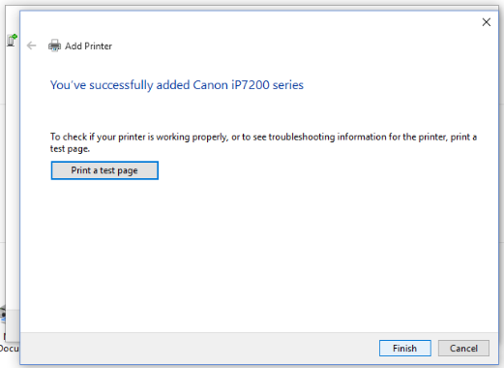Screen dimensions: 504x368
Task: Send a test page to Canon iP7200
Action: tap(104, 170)
